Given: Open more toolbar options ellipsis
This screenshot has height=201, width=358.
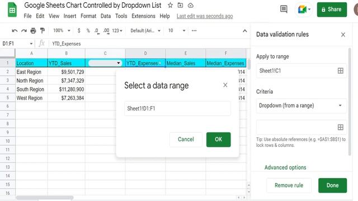Looking at the screenshot, I should click(x=194, y=31).
